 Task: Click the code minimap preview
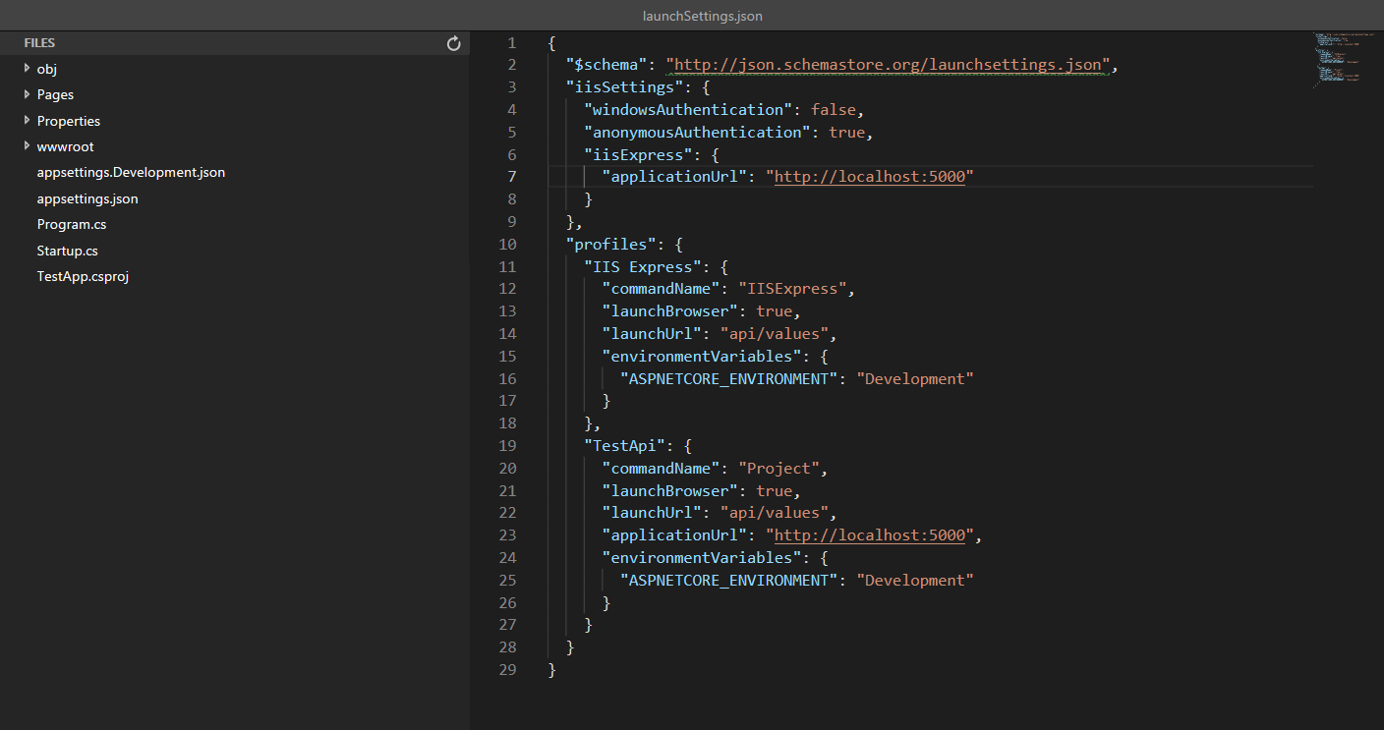click(1343, 60)
